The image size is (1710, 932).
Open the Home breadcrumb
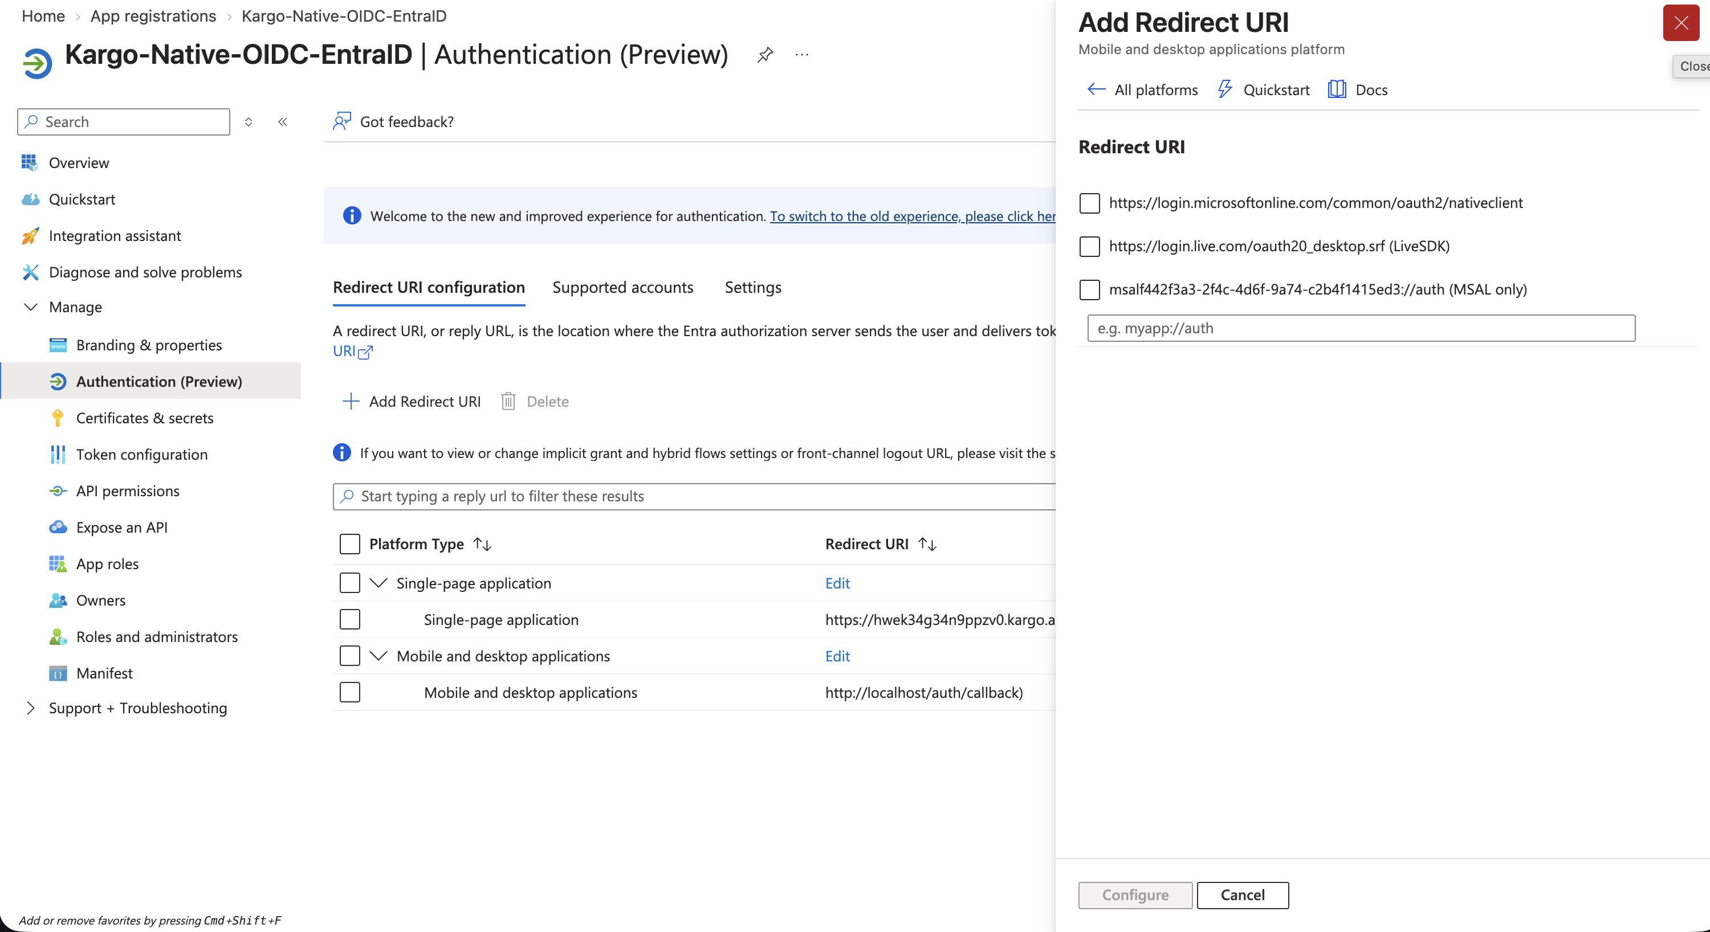pyautogui.click(x=43, y=16)
